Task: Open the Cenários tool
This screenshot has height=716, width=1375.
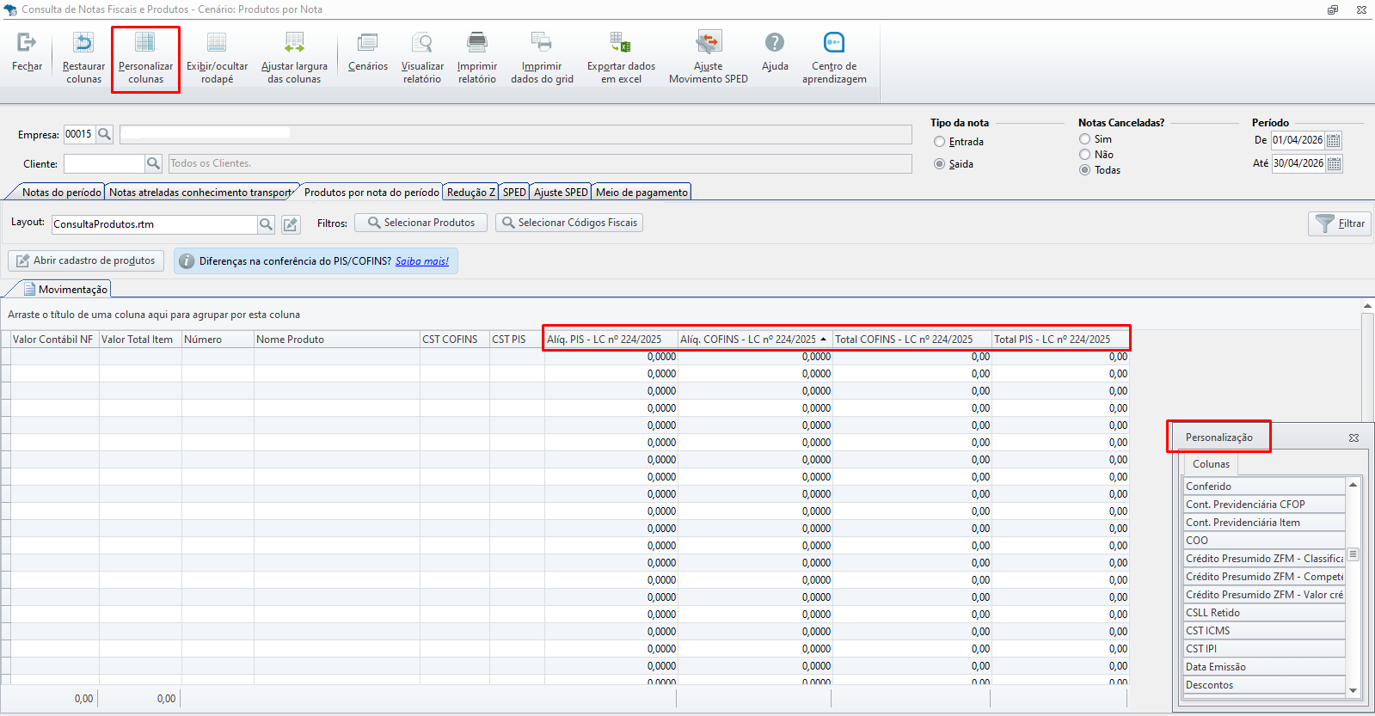Action: (368, 52)
